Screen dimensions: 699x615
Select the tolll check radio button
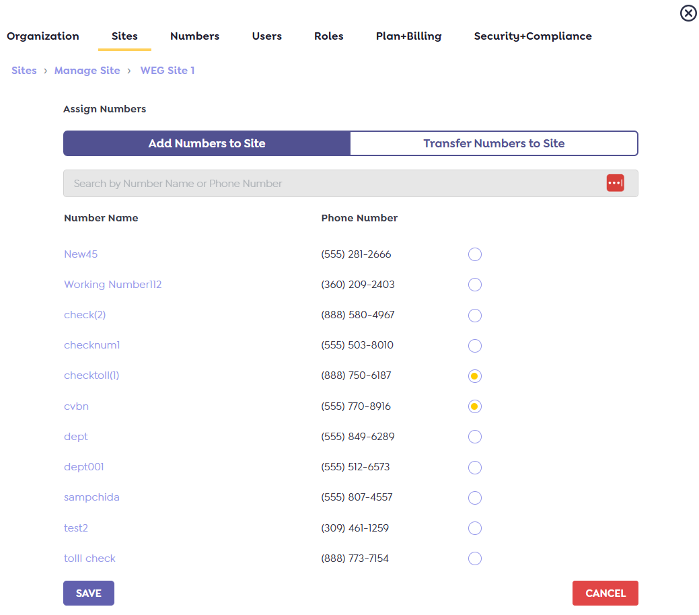point(475,558)
